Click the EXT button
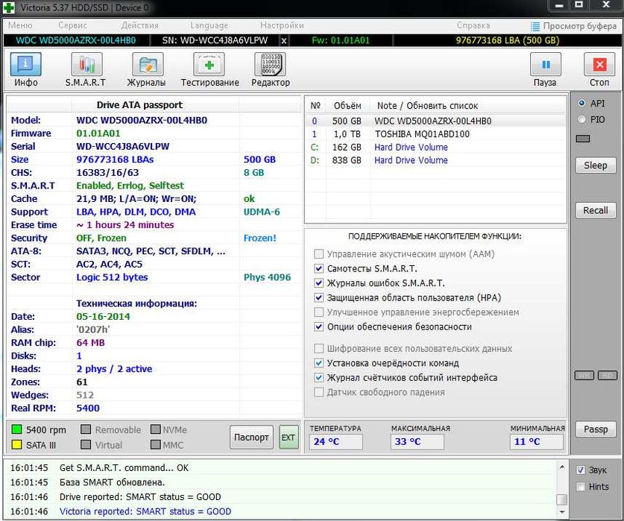 click(x=289, y=437)
